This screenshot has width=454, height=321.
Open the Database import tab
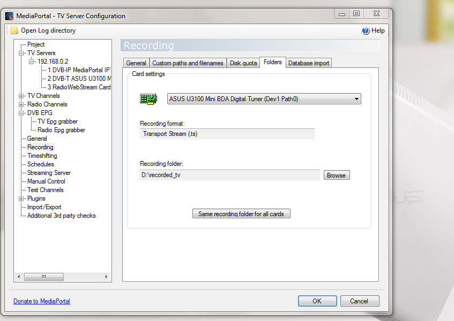[x=309, y=63]
